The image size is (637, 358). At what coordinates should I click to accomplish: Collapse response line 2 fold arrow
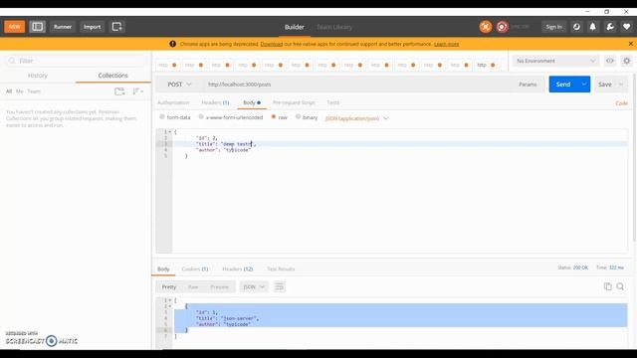pyautogui.click(x=170, y=306)
